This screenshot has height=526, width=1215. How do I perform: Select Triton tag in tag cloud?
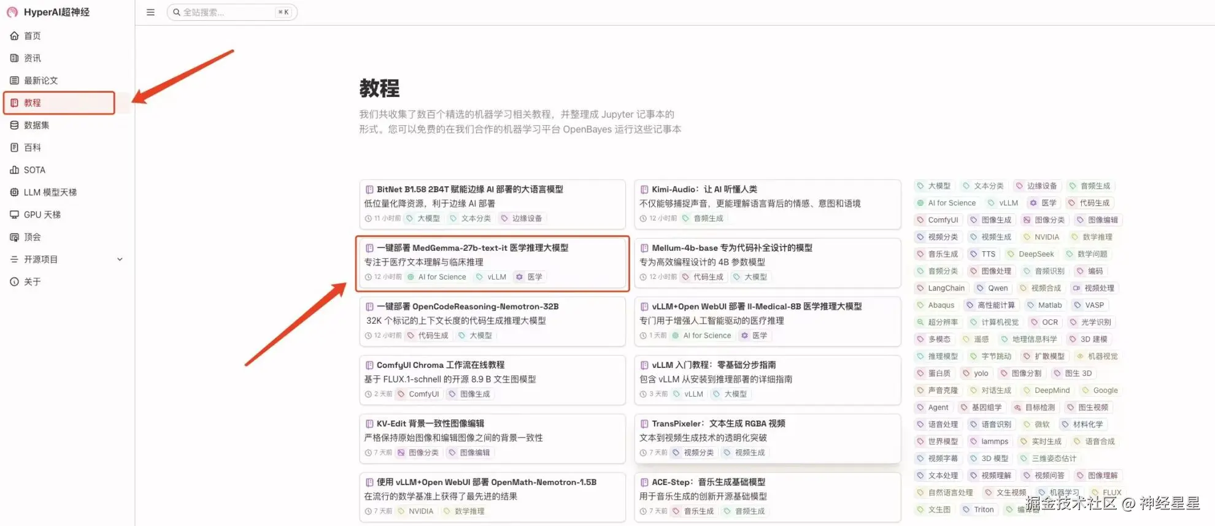pos(978,509)
